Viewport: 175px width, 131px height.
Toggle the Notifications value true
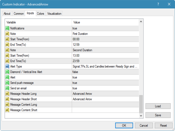tap(105, 28)
